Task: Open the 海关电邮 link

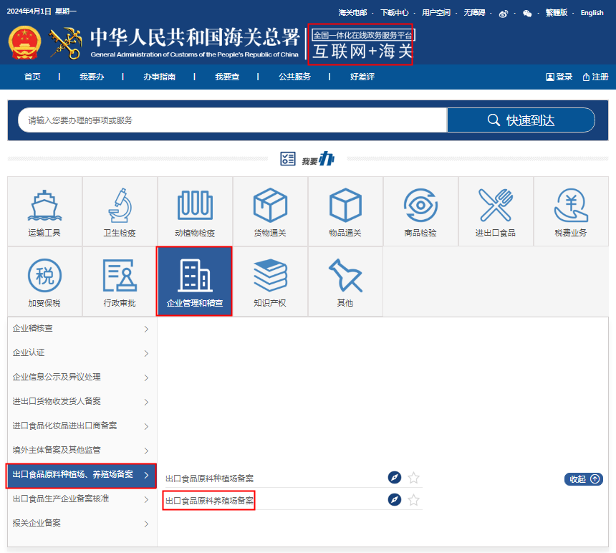Action: pos(353,13)
